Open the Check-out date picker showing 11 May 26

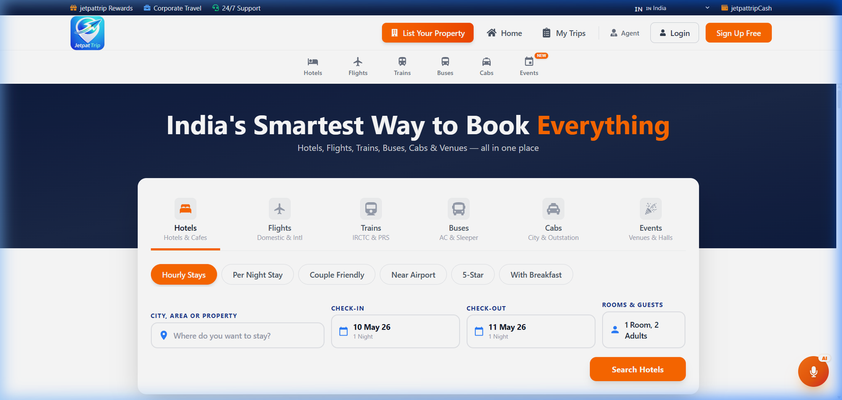click(530, 331)
